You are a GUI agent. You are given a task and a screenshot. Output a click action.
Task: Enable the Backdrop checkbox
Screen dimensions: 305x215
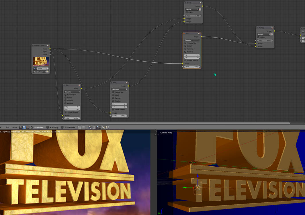pos(48,127)
